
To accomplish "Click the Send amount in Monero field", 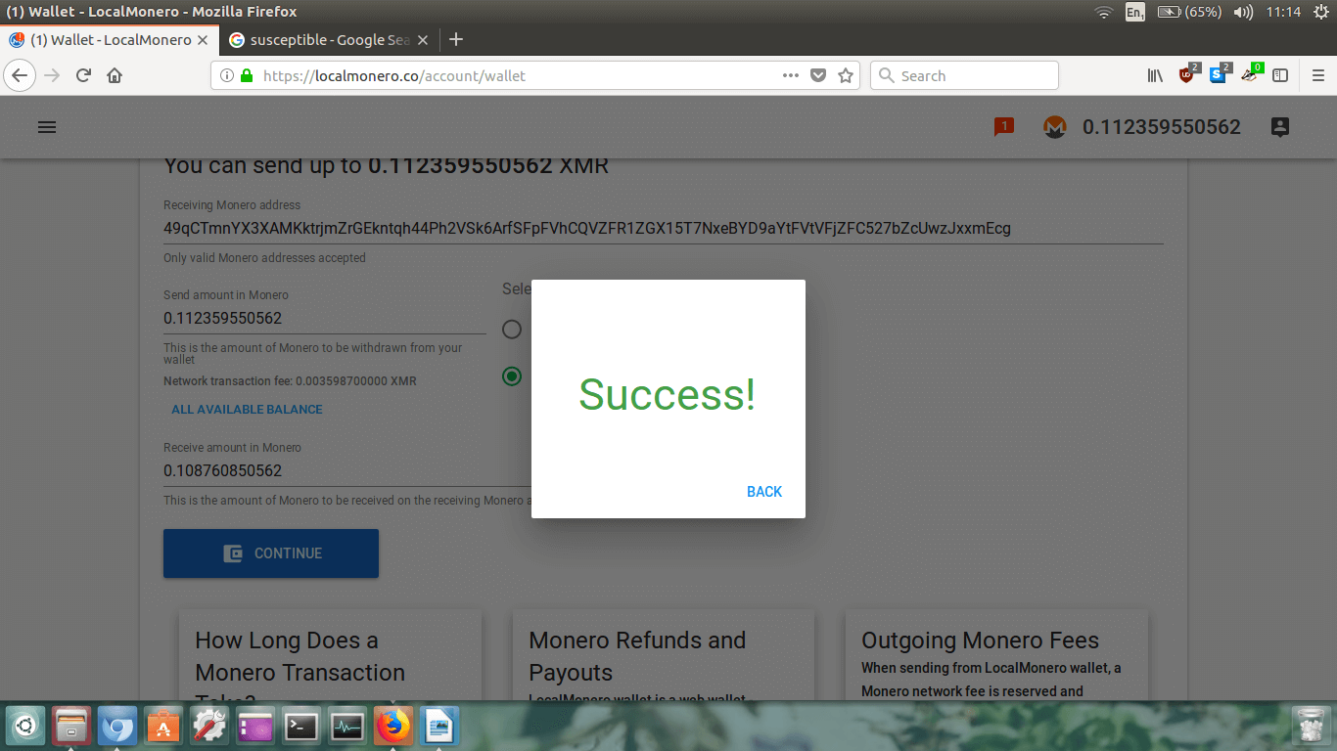I will [x=324, y=318].
